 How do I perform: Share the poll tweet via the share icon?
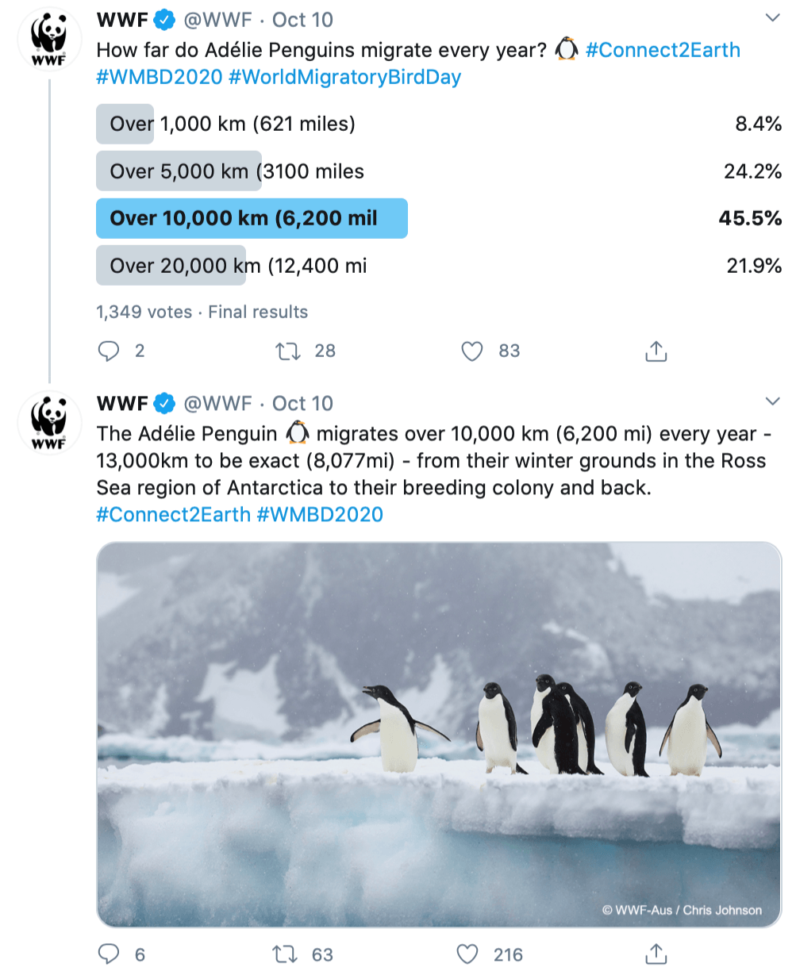pos(655,351)
